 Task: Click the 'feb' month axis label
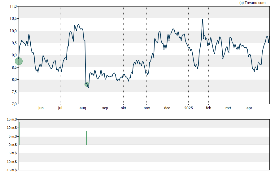pos(208,108)
